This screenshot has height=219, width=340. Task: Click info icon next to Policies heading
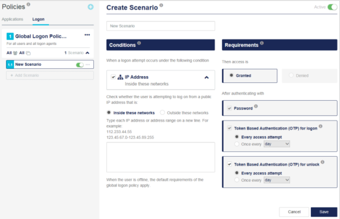[x=28, y=5]
